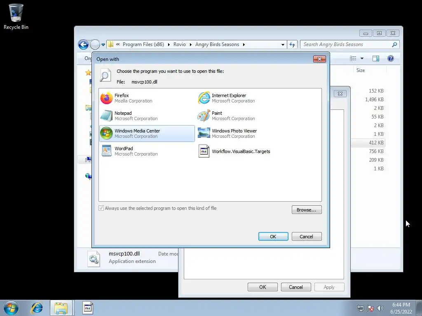Image resolution: width=422 pixels, height=316 pixels.
Task: Cancel the Open with dialog
Action: click(x=307, y=237)
